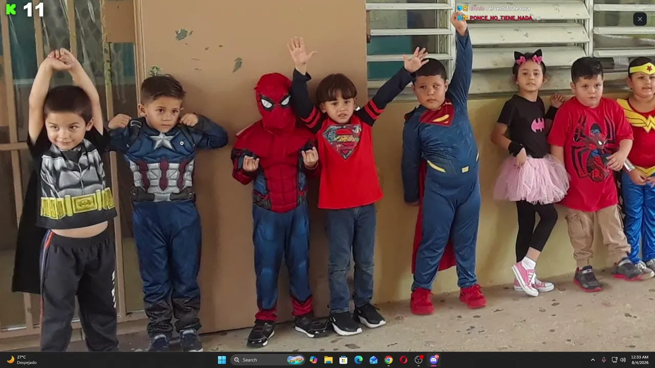
Task: Open network settings from the tray
Action: tap(614, 360)
